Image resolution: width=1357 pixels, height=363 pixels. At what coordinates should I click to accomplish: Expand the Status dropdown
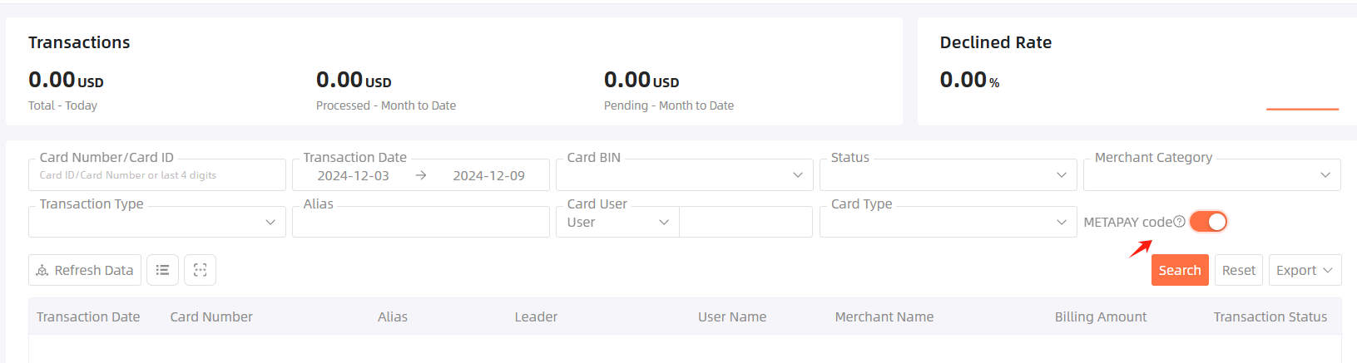coord(948,175)
